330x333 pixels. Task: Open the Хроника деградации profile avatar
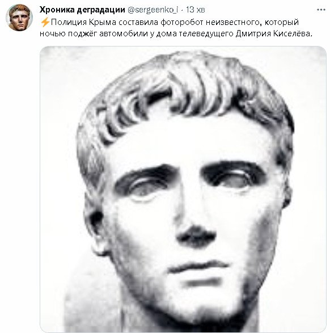pos(19,18)
